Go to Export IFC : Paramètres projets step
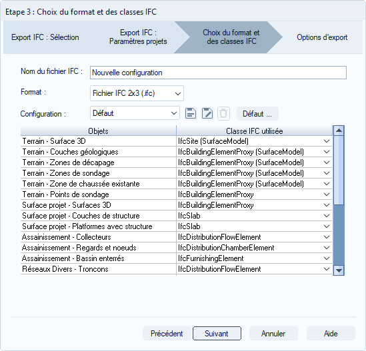 click(x=138, y=37)
